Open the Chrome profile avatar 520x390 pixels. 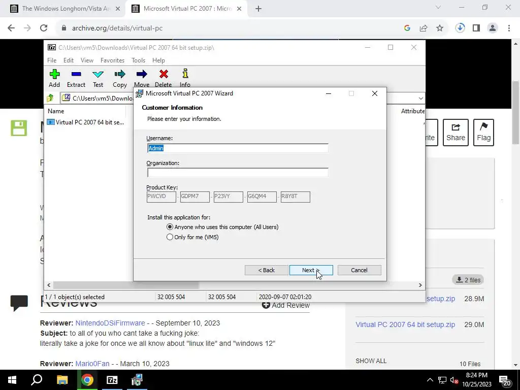click(493, 28)
